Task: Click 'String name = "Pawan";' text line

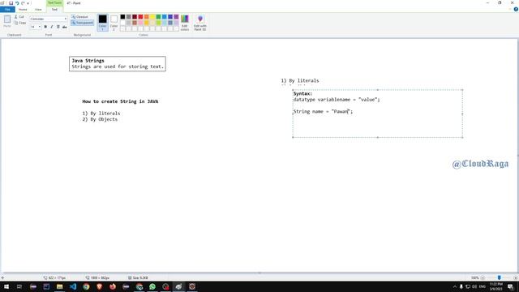Action: point(323,111)
